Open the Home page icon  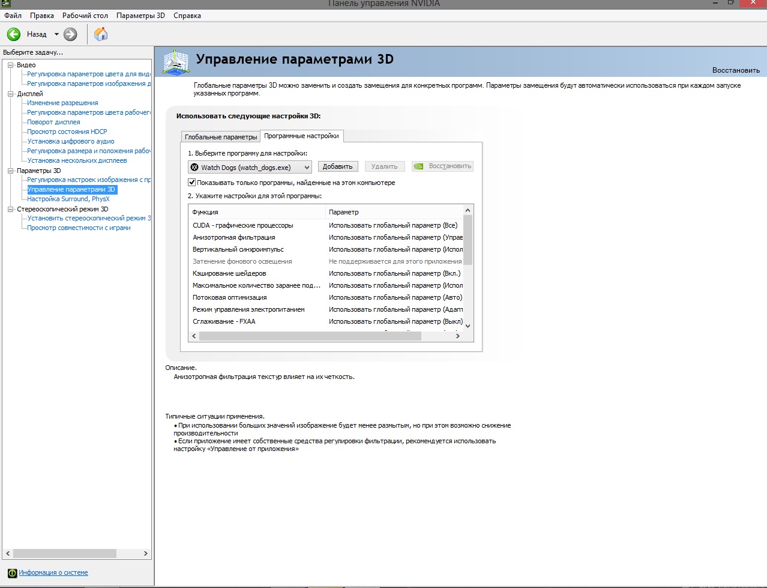[101, 34]
